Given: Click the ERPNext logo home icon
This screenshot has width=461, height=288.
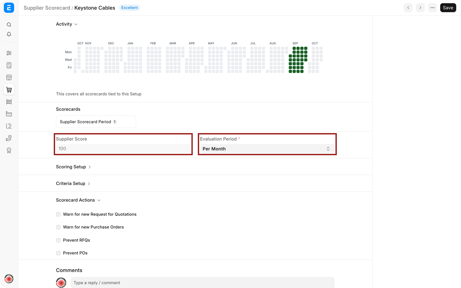Looking at the screenshot, I should (9, 8).
